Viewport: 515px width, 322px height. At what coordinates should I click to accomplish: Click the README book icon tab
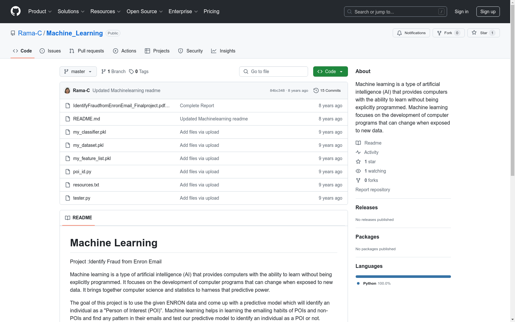point(68,218)
